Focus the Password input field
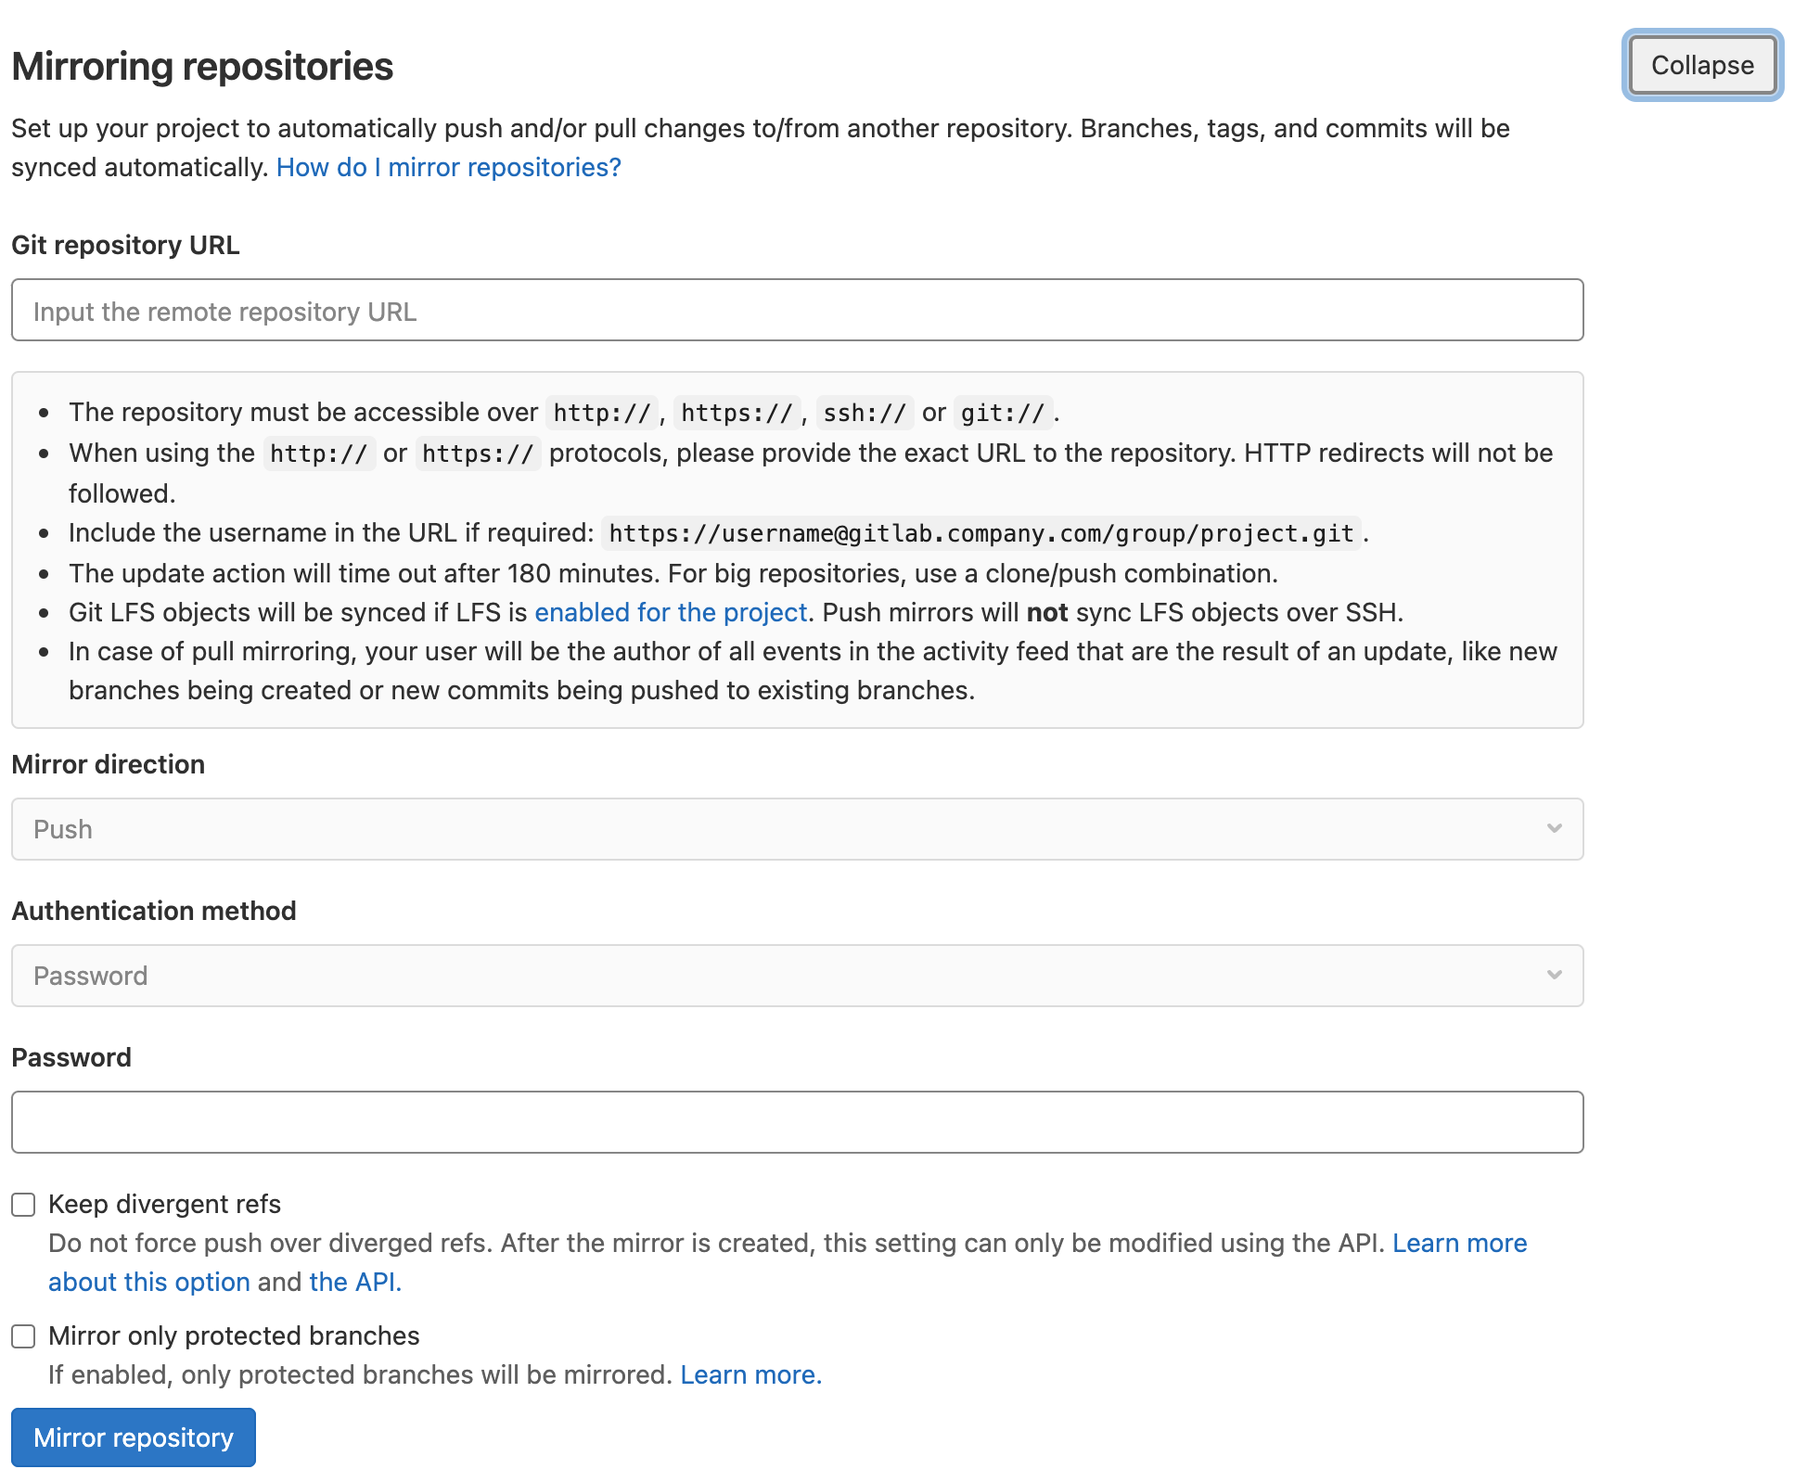Viewport: 1794px width, 1482px height. (796, 1122)
